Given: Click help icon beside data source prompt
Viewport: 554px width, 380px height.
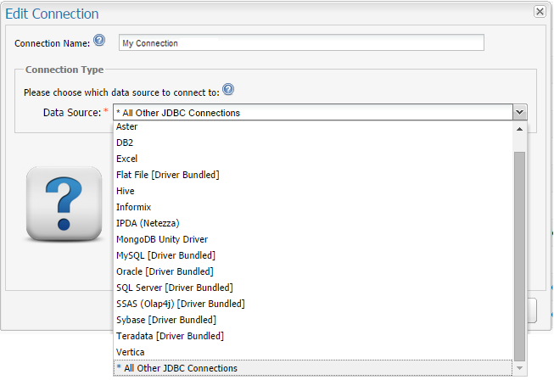Looking at the screenshot, I should [228, 90].
